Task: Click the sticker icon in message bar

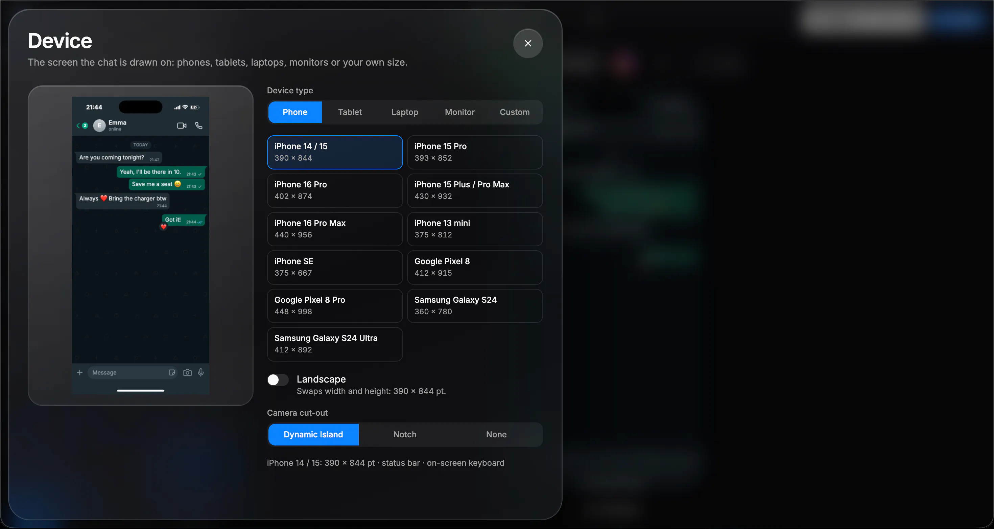Action: (x=172, y=373)
